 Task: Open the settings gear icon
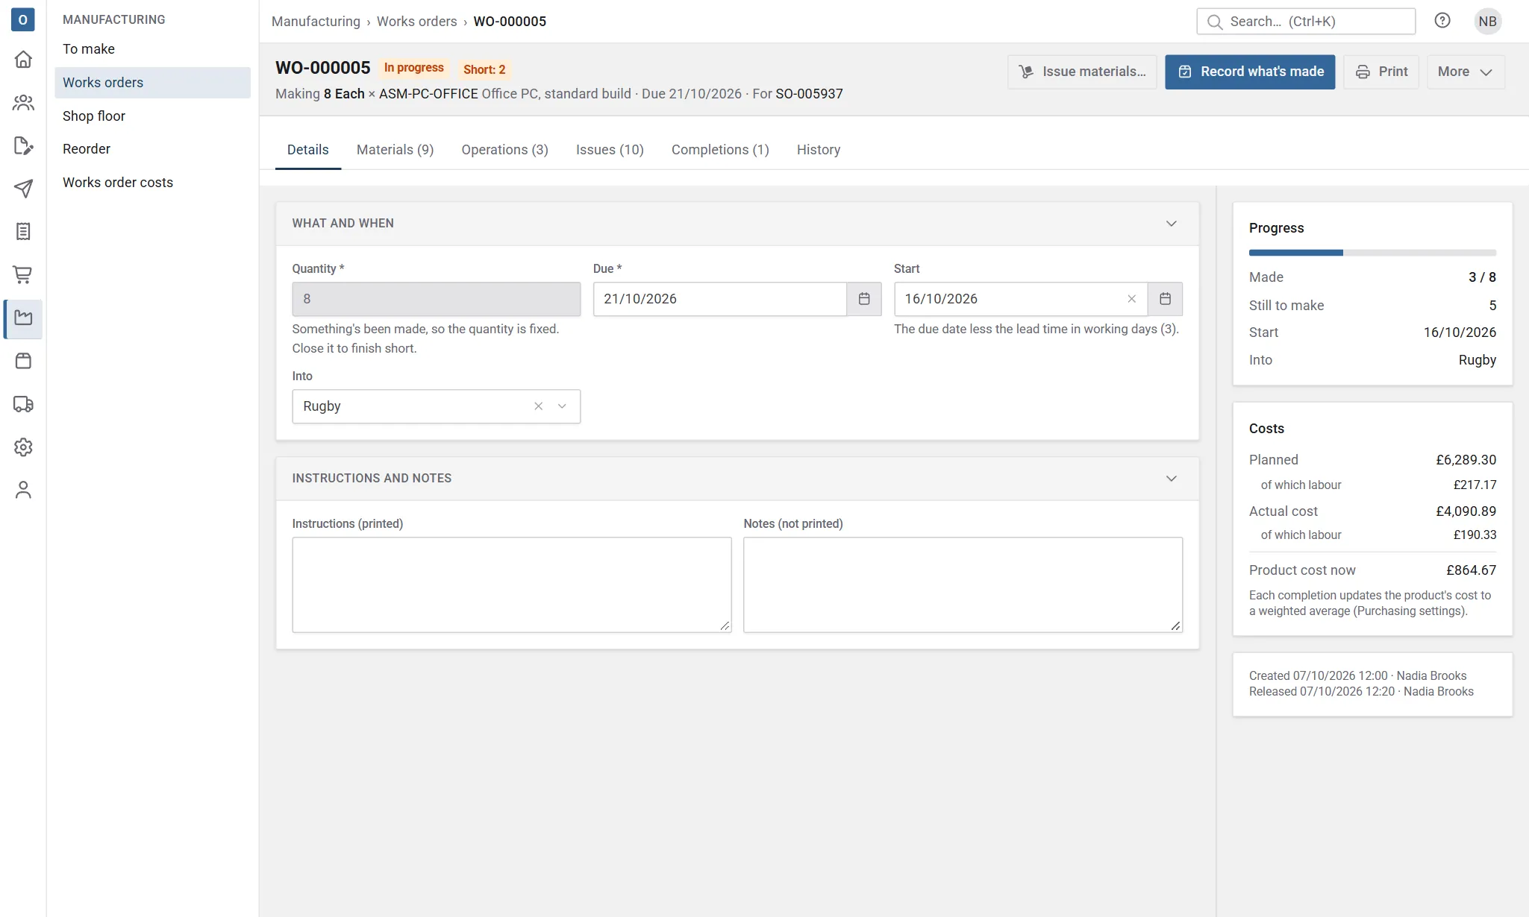tap(23, 447)
